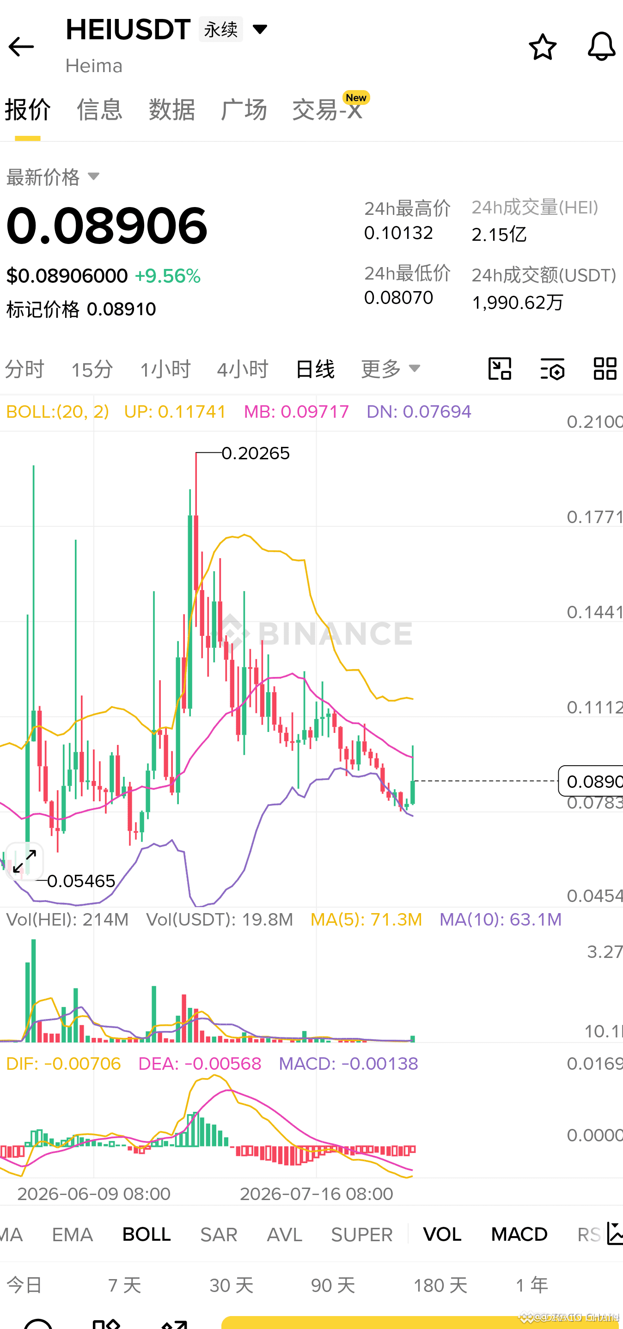Add HEIUSDT to favorites with star
623x1329 pixels.
543,47
